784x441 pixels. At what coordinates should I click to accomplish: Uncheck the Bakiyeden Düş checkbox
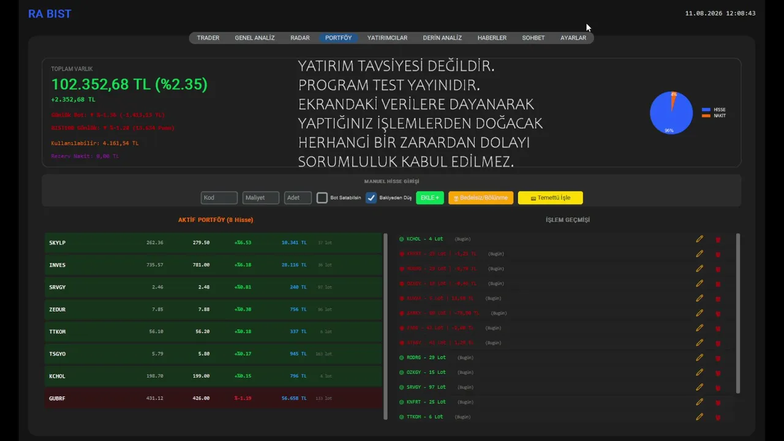pos(371,198)
